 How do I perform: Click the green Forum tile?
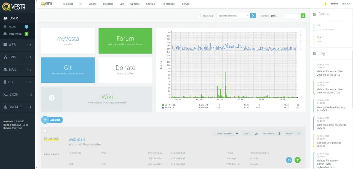coord(125,41)
